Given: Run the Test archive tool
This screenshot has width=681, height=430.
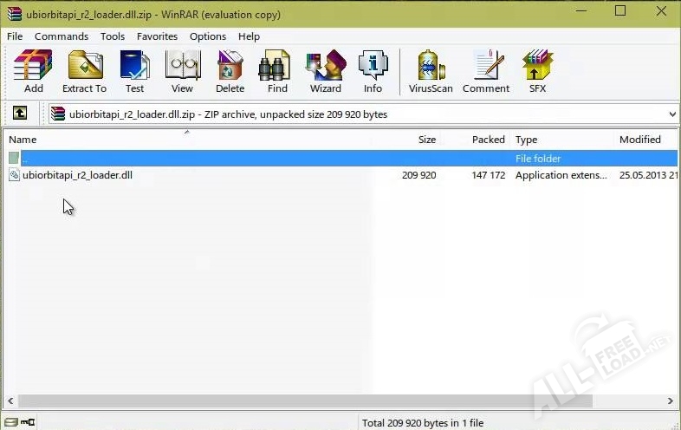Looking at the screenshot, I should click(134, 71).
